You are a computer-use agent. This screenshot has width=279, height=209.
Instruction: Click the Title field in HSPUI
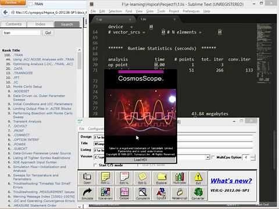pos(173,143)
